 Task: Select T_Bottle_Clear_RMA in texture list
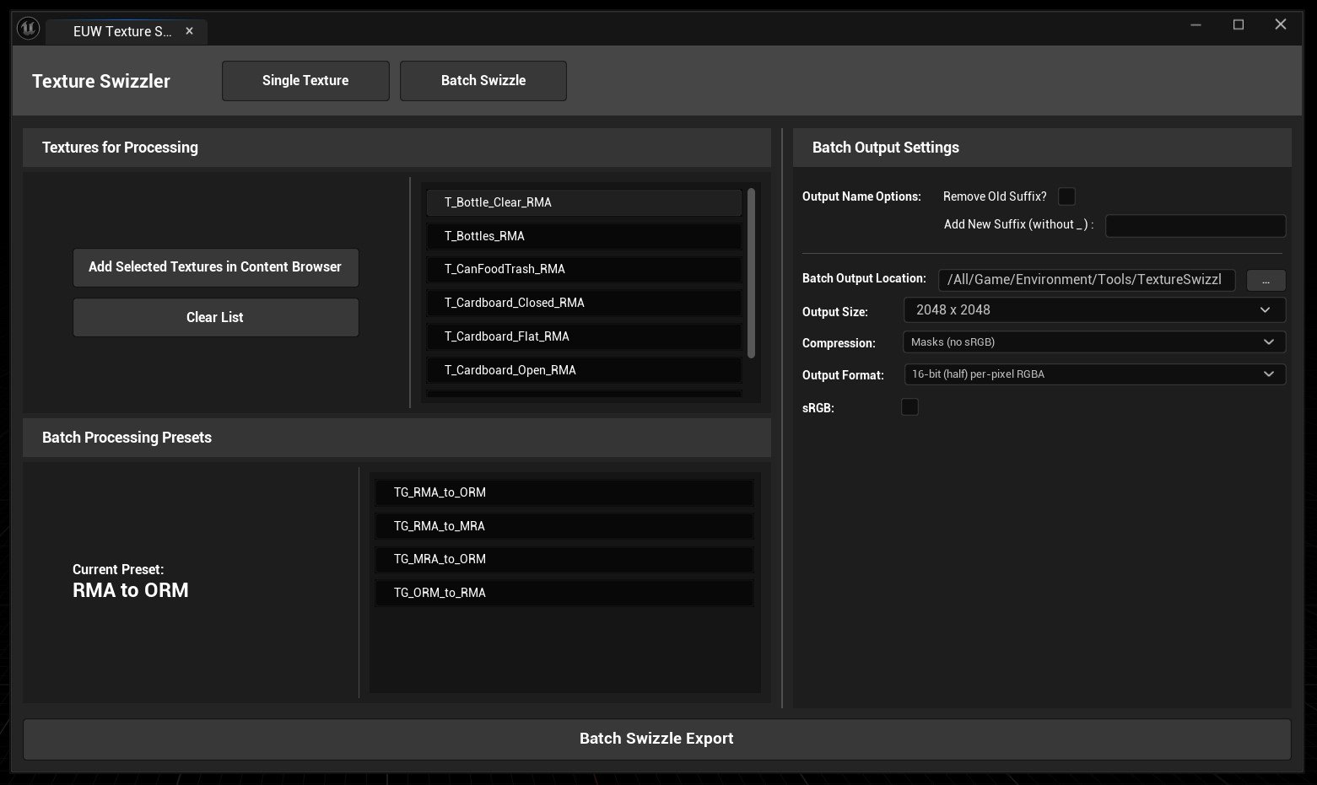[x=584, y=202]
